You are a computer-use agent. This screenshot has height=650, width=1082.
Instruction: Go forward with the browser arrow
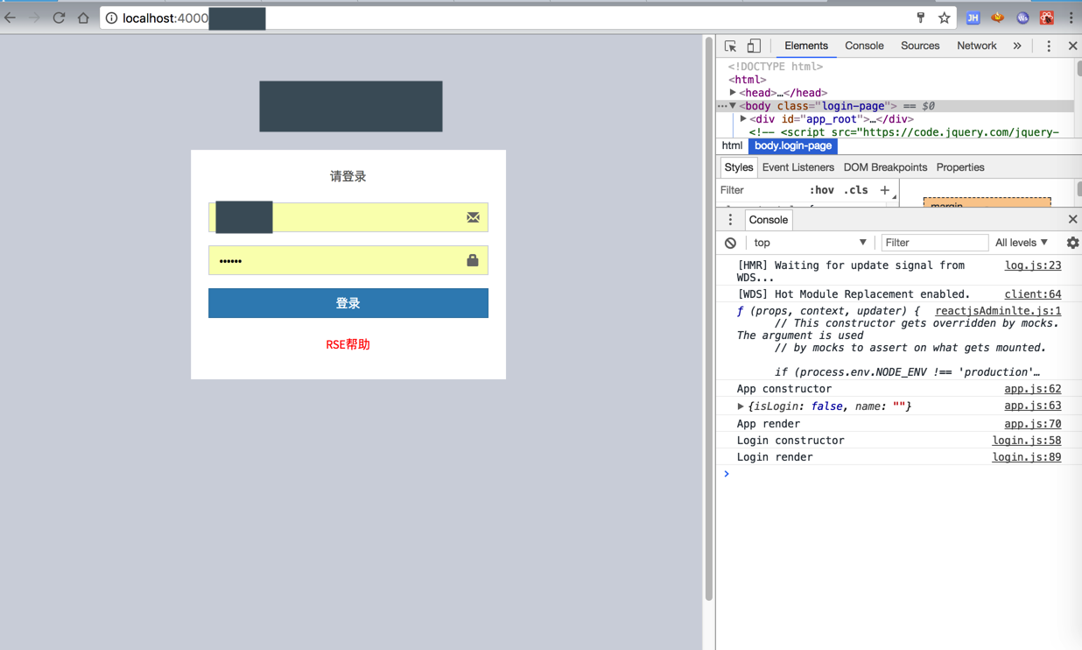click(x=34, y=18)
